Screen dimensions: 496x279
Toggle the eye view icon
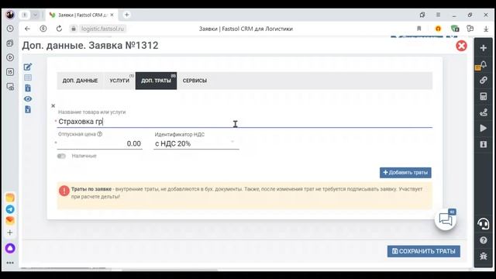click(x=28, y=98)
